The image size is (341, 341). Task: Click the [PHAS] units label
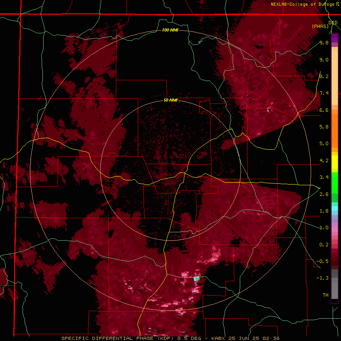click(320, 26)
